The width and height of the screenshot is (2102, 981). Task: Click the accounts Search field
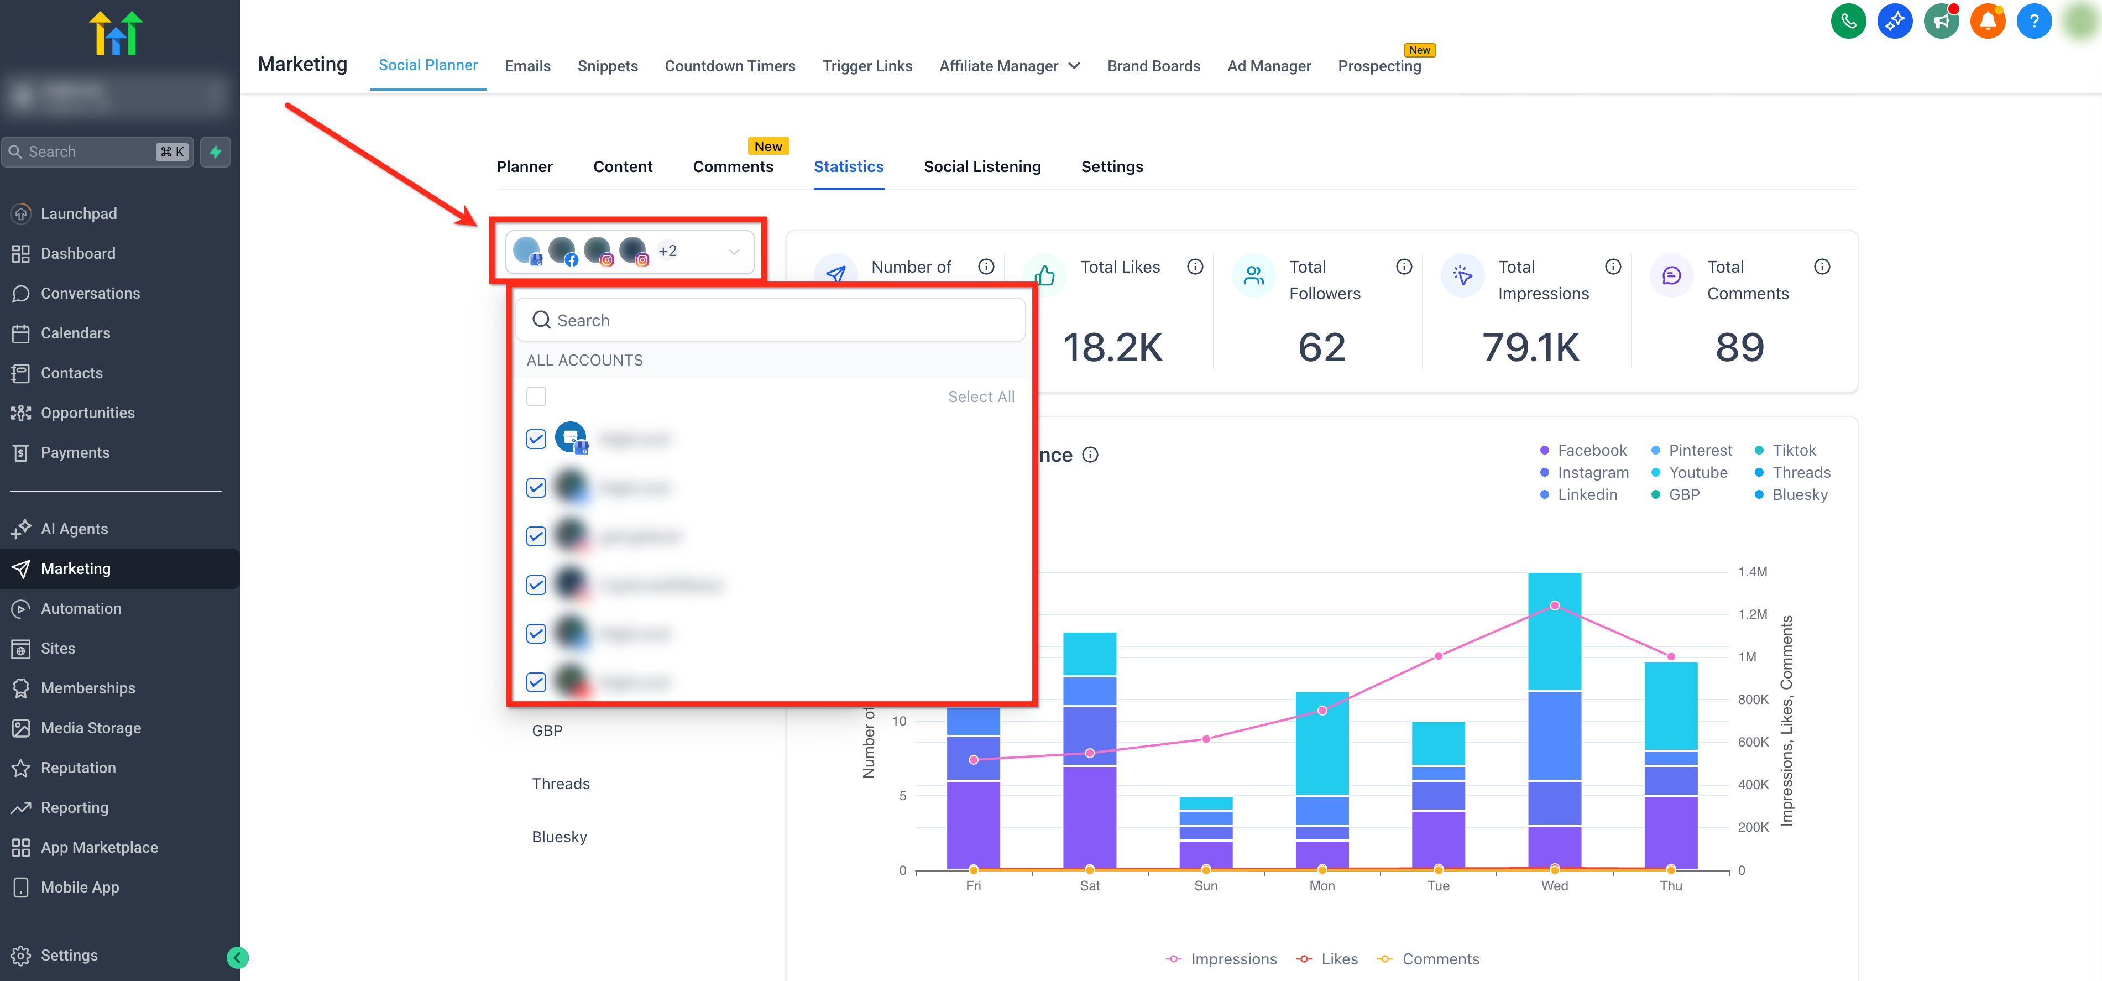click(770, 320)
